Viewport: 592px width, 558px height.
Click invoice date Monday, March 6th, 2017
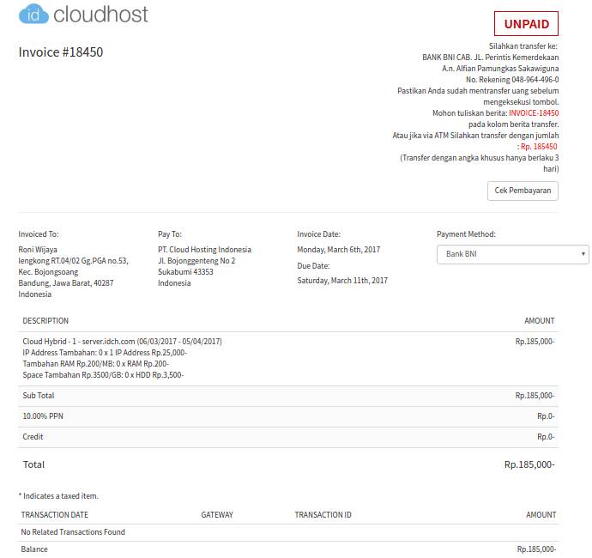(338, 250)
